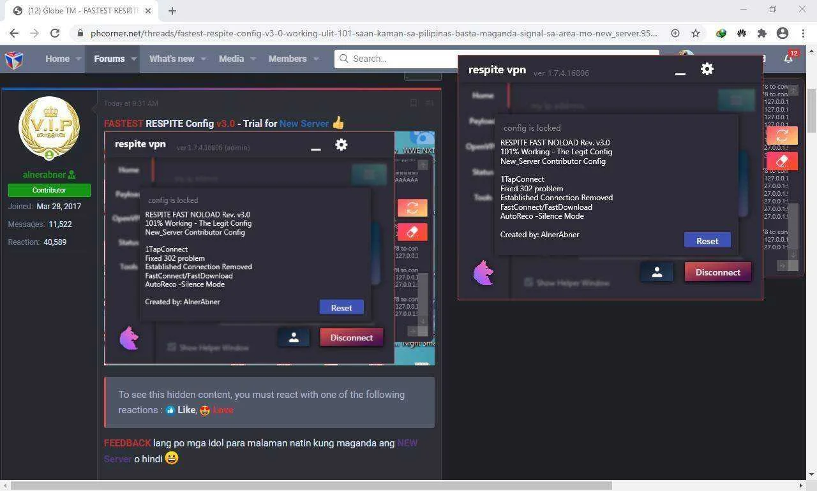Click the teal button in right respite window header
The image size is (817, 491).
[736, 99]
